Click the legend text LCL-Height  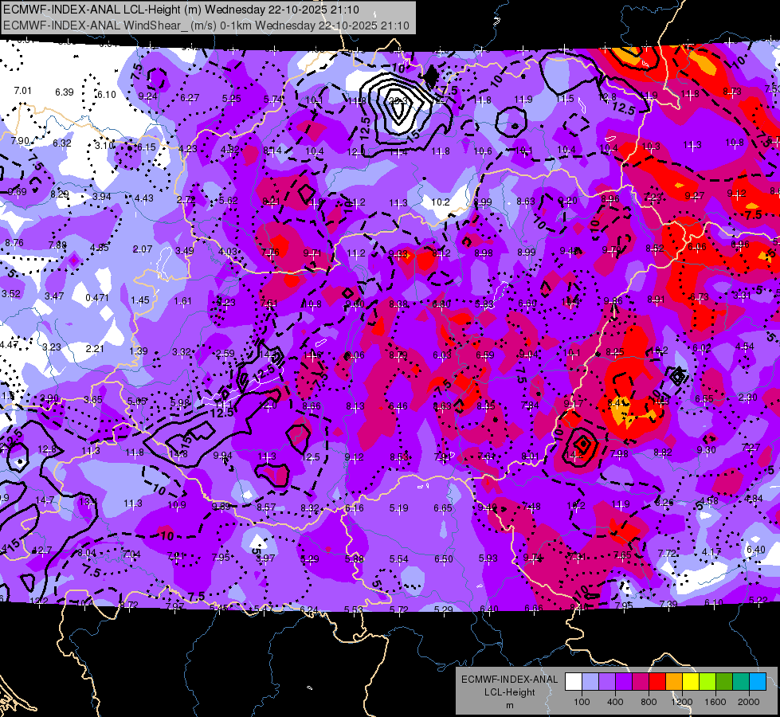tap(509, 692)
